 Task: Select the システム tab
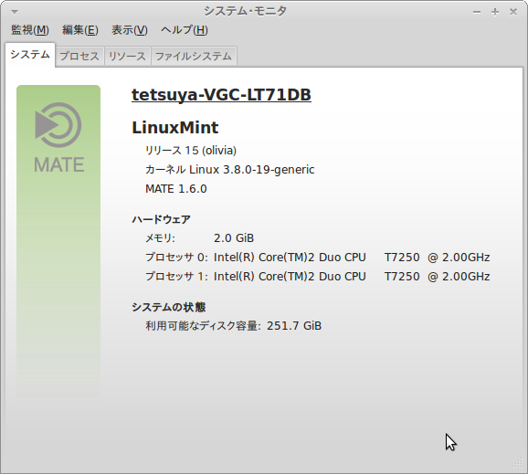(30, 55)
